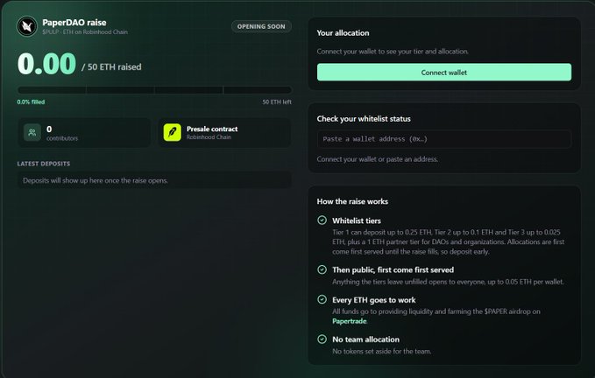
Task: Click 'No tokens set aside for the team' text
Action: point(382,352)
